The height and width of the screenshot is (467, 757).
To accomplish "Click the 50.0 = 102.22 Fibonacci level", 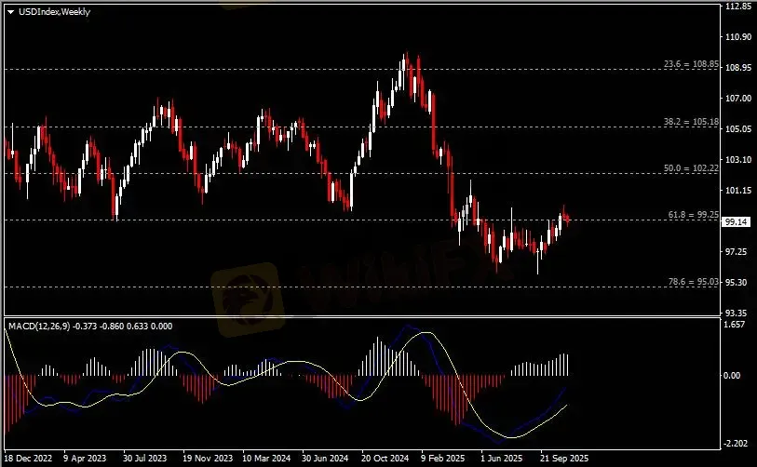I will click(x=692, y=167).
